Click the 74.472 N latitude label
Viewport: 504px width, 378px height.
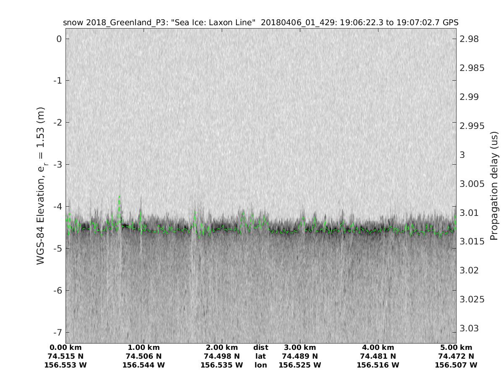456,357
